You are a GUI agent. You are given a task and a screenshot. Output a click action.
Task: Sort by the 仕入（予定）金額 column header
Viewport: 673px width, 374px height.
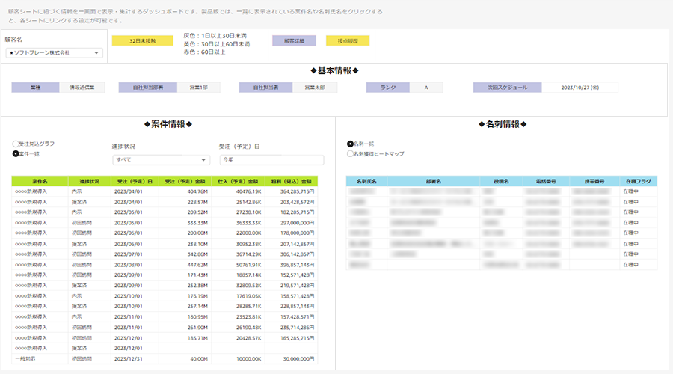click(x=238, y=181)
